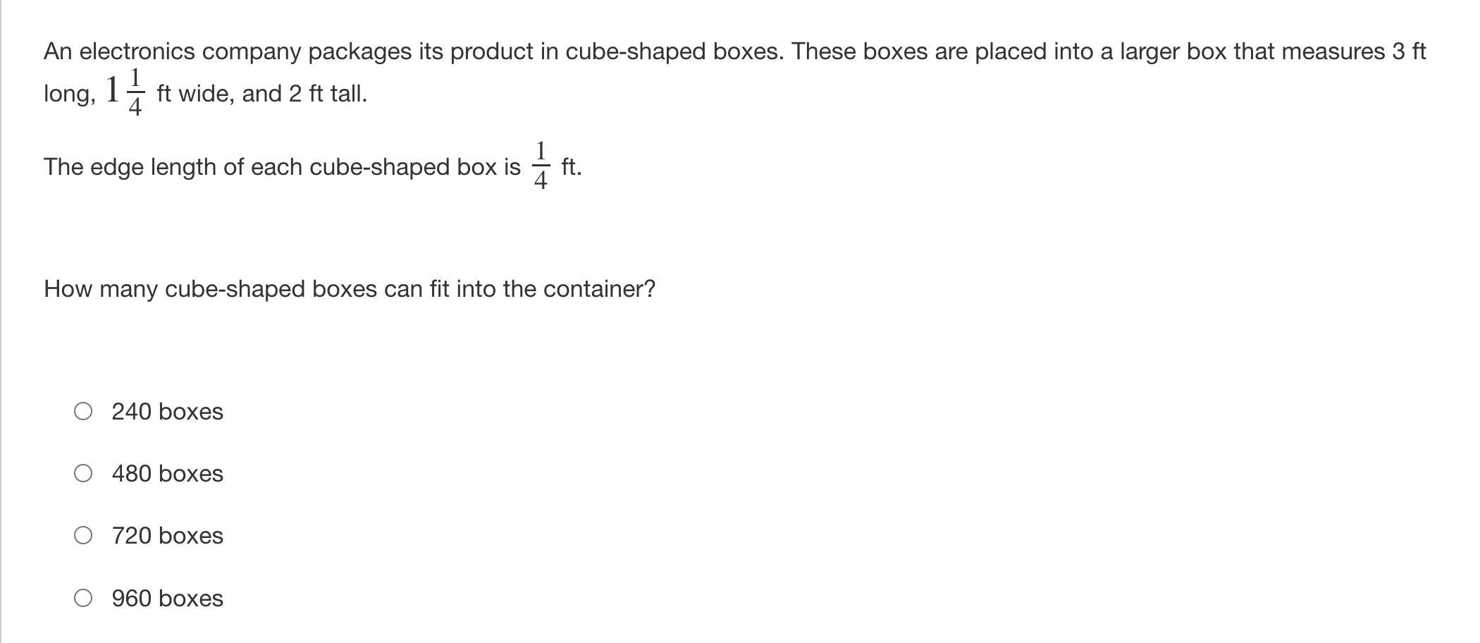Click the word "long," on the second line
Image resolution: width=1480 pixels, height=643 pixels.
[69, 94]
